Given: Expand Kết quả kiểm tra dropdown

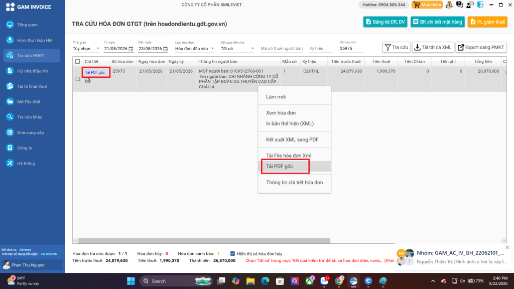Looking at the screenshot, I should click(x=237, y=49).
